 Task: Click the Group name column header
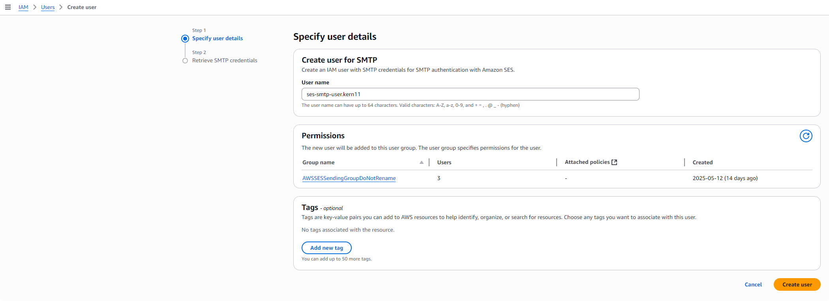tap(318, 162)
